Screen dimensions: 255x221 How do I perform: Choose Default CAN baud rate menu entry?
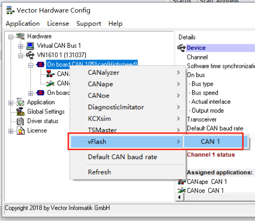pyautogui.click(x=128, y=157)
